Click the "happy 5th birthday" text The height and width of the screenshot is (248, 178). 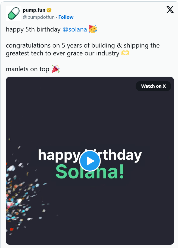click(33, 29)
